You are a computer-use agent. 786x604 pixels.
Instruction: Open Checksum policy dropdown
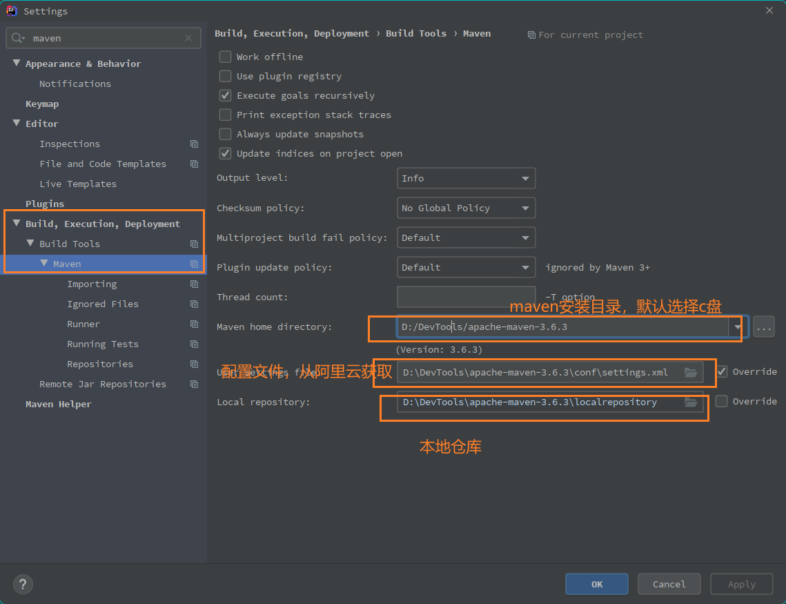(x=466, y=208)
